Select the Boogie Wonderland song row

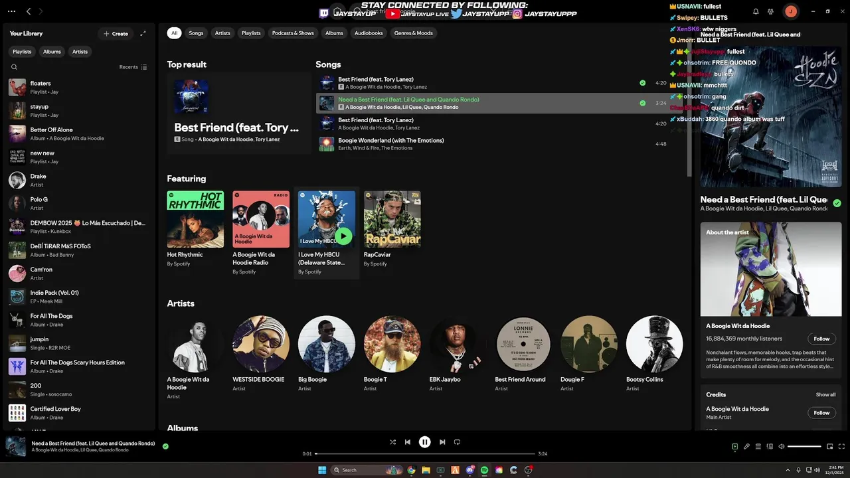pyautogui.click(x=493, y=144)
